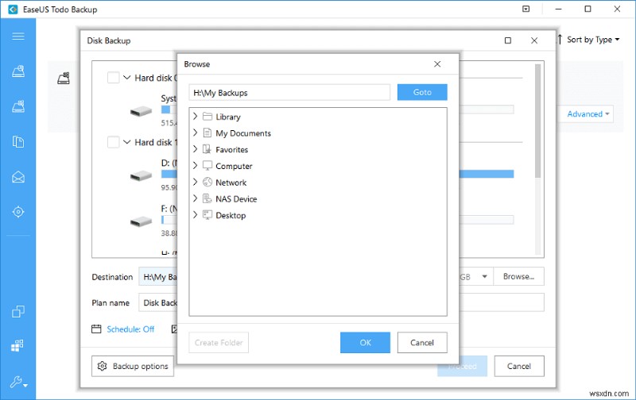Click the My Documents icon
Image resolution: width=636 pixels, height=400 pixels.
(207, 133)
